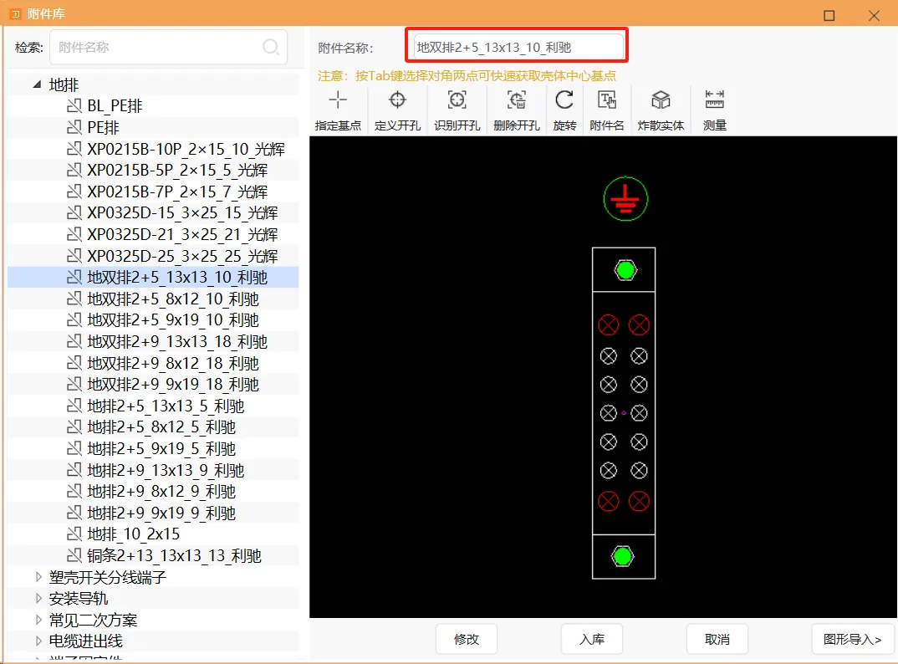Focus the 附件名称 search input field

168,47
